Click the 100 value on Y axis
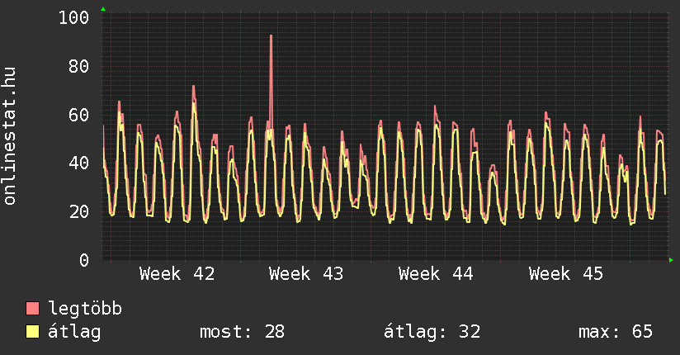 [74, 17]
